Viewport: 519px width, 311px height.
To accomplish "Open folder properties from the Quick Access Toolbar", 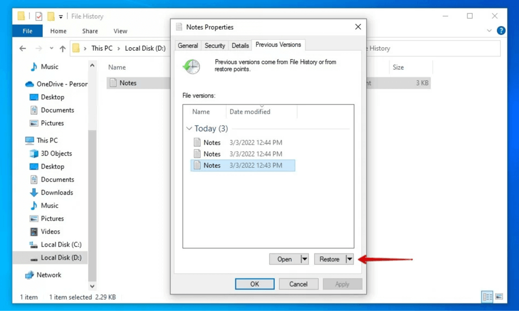I will 38,16.
